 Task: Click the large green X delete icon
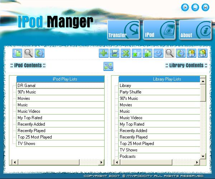(126, 53)
